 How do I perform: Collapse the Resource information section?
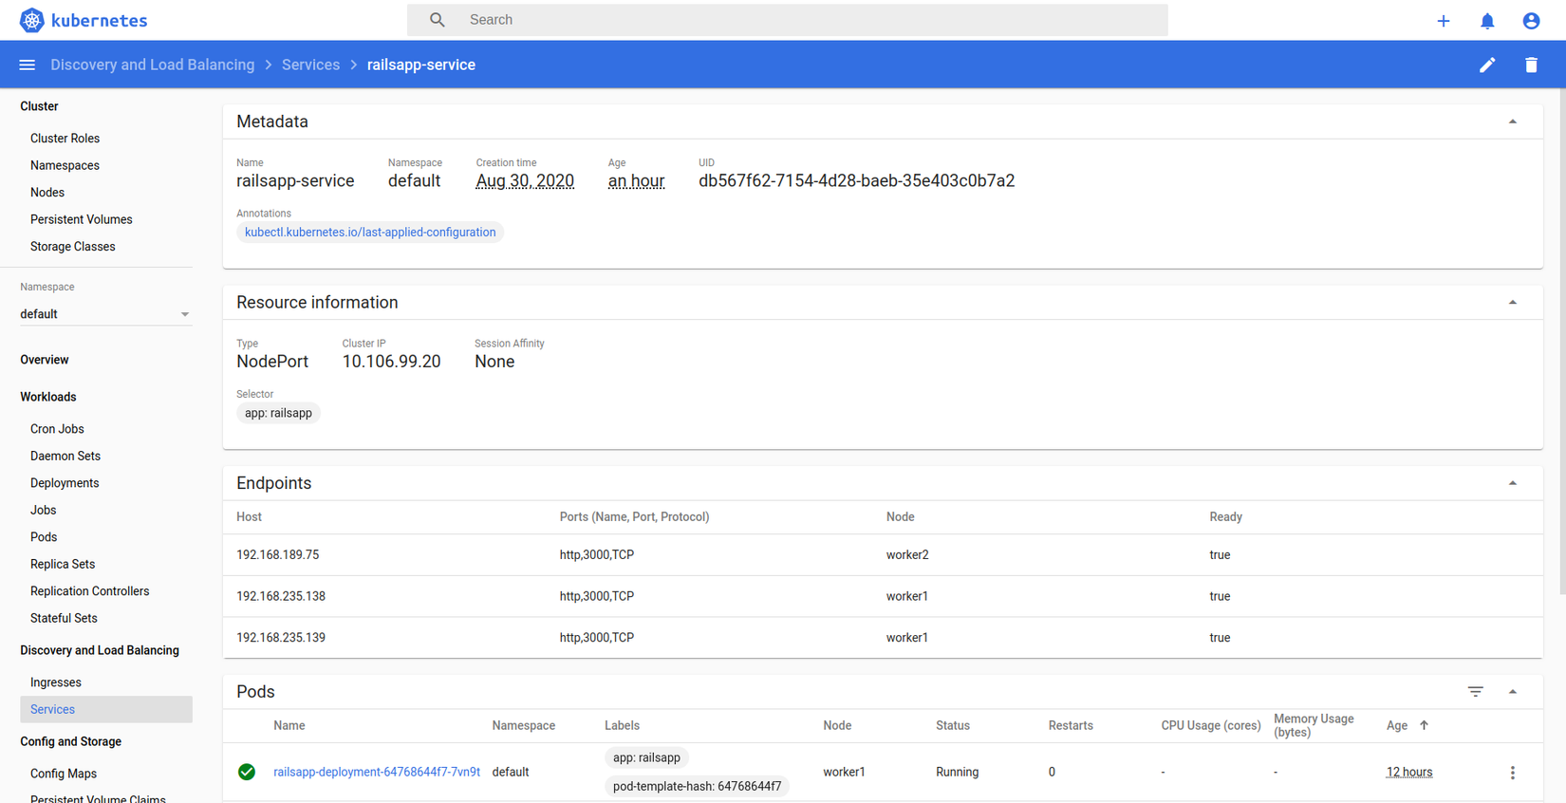(1512, 303)
